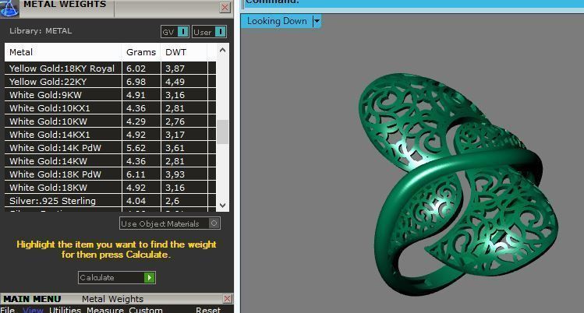The width and height of the screenshot is (584, 313).
Task: Select the White Gold:10KX1 row
Action: tap(110, 108)
